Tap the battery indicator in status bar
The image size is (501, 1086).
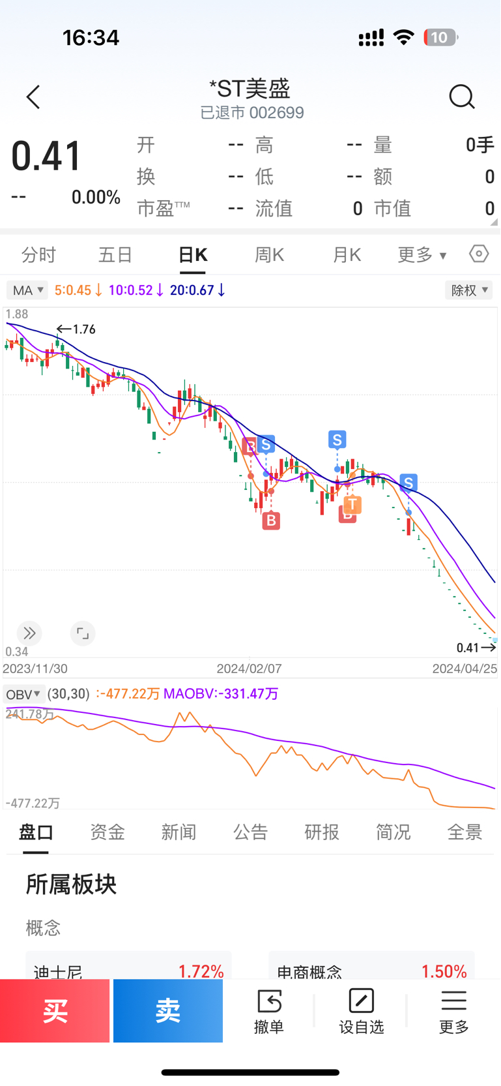pyautogui.click(x=441, y=38)
